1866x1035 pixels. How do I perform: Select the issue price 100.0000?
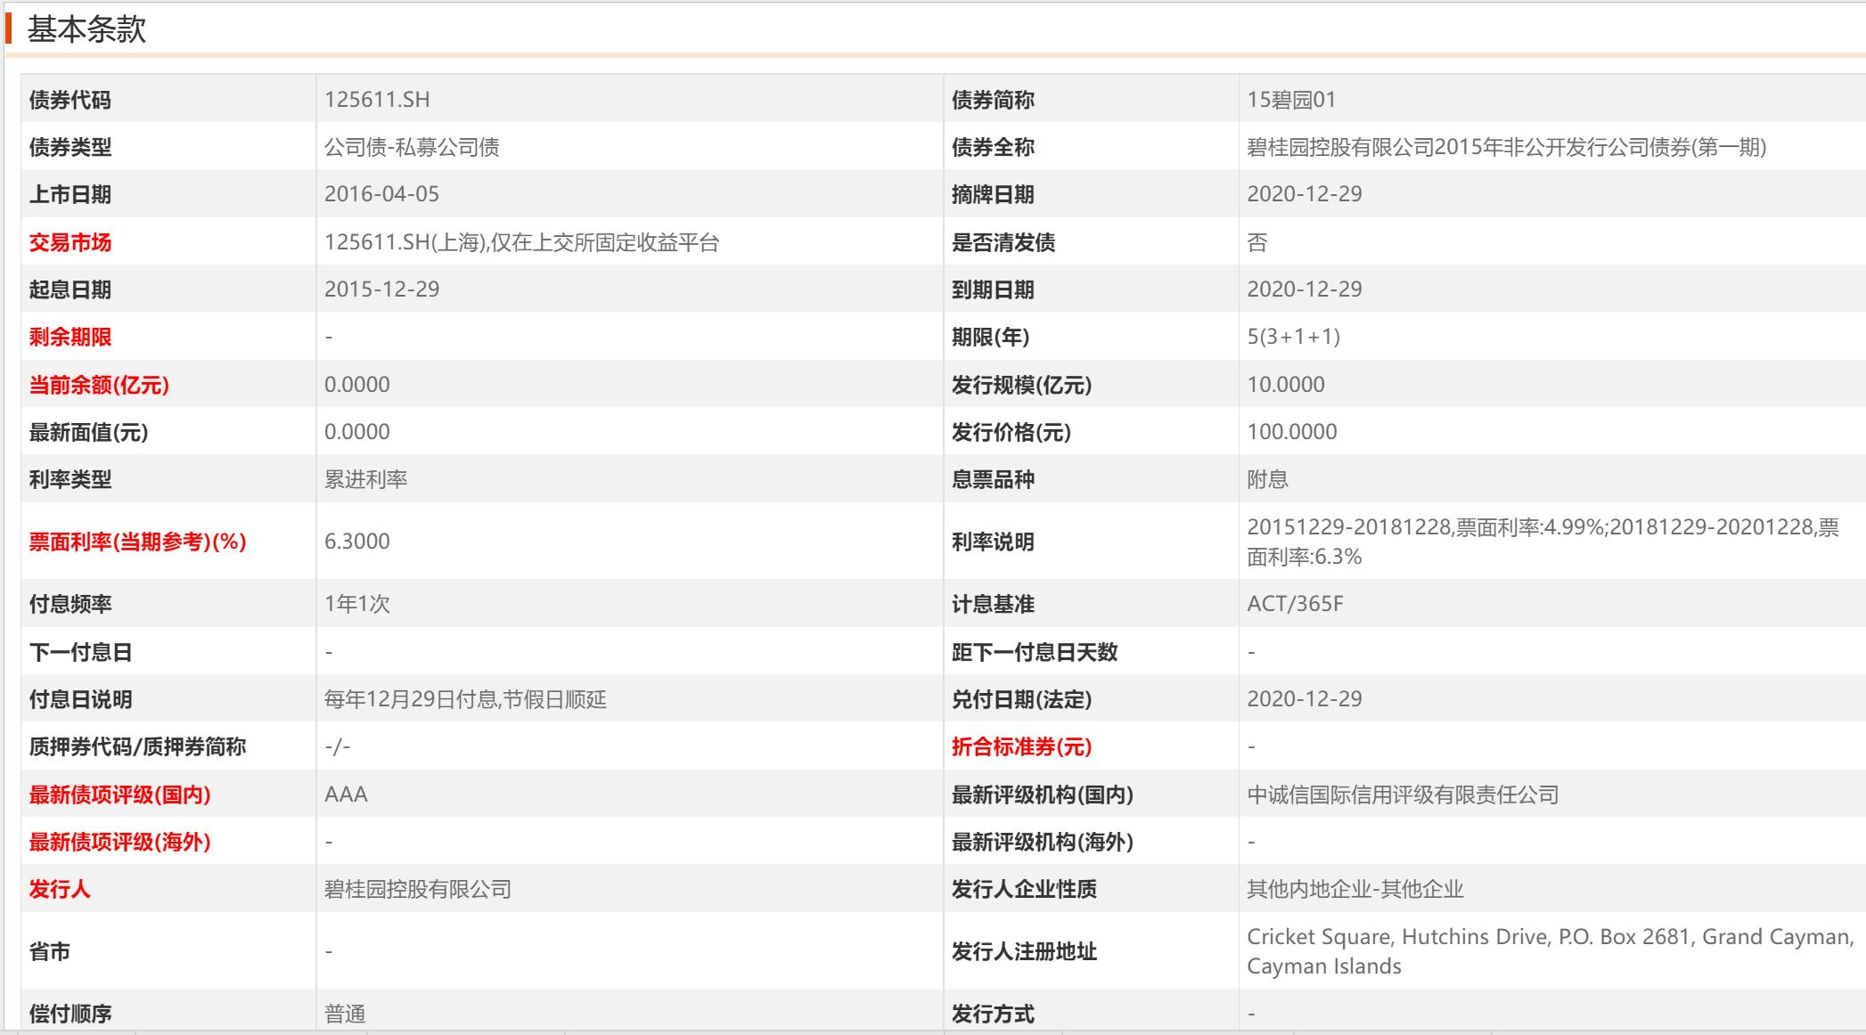(1292, 432)
